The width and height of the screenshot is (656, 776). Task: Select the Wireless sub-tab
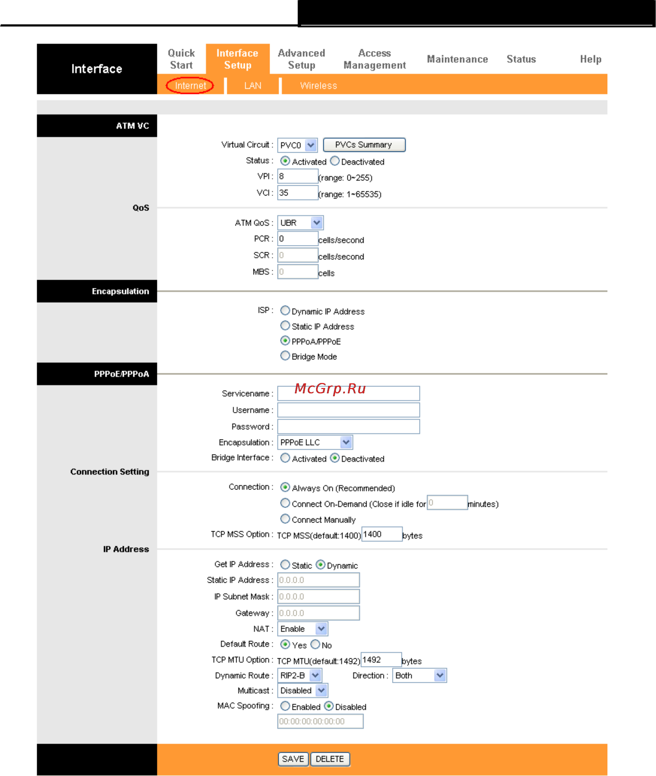pos(319,86)
